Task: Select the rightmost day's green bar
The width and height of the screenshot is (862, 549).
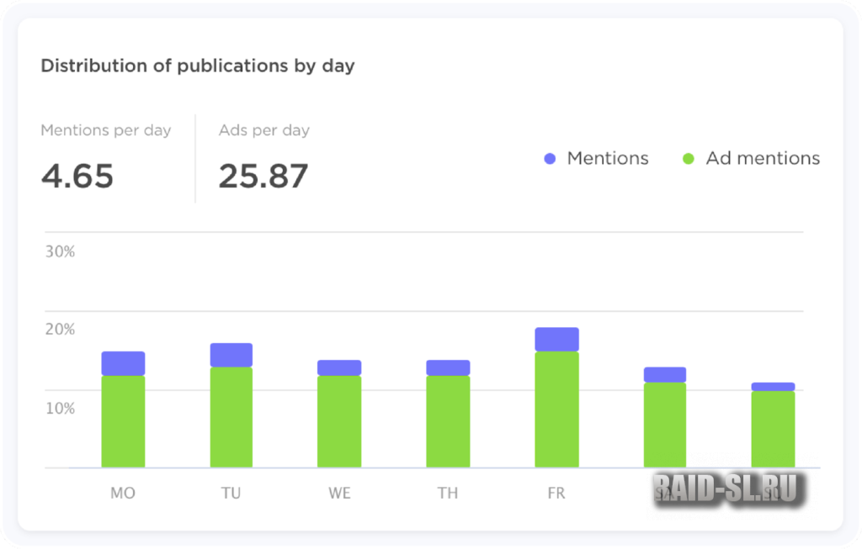Action: tap(773, 429)
